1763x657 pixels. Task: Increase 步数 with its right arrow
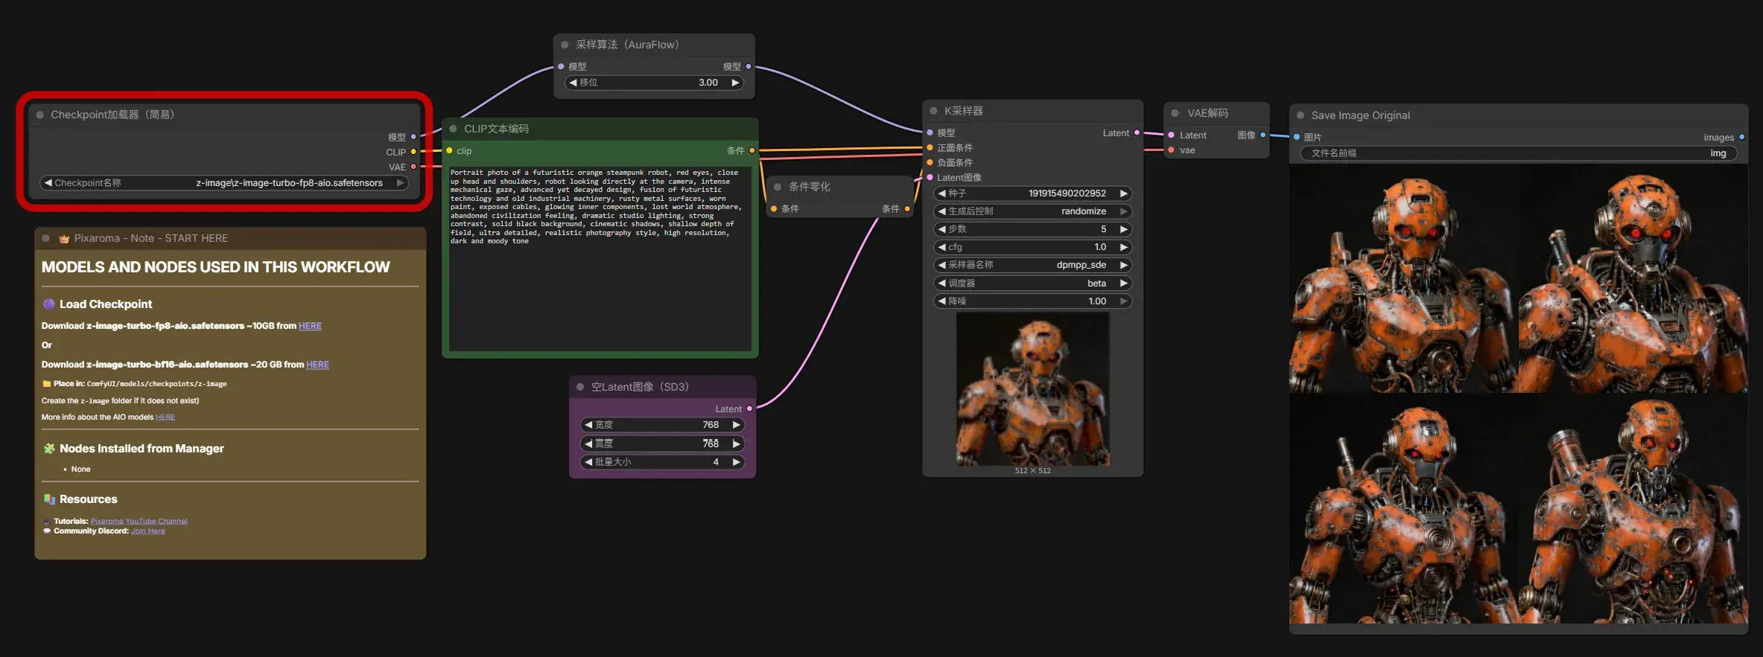pos(1124,229)
